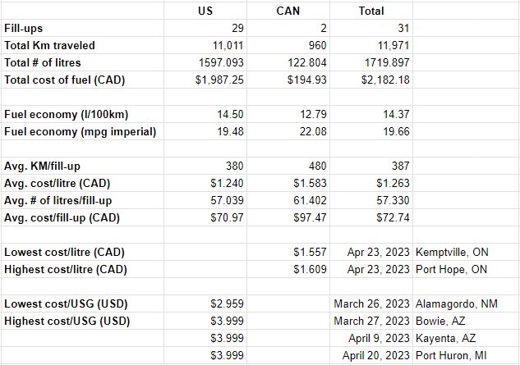This screenshot has height=365, width=520.
Task: Click CAN mpg imperial cell 22.08
Action: 288,131
